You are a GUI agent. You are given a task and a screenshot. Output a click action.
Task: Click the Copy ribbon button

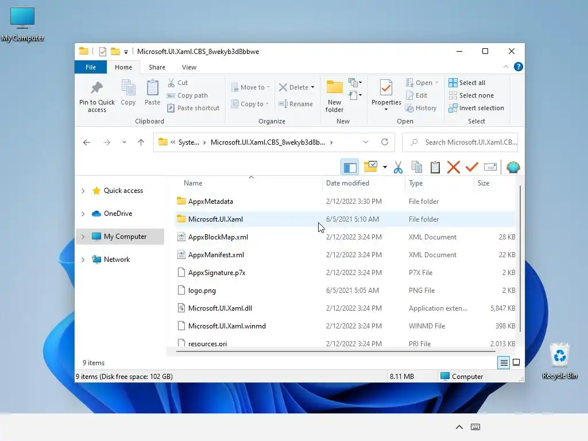pyautogui.click(x=128, y=92)
